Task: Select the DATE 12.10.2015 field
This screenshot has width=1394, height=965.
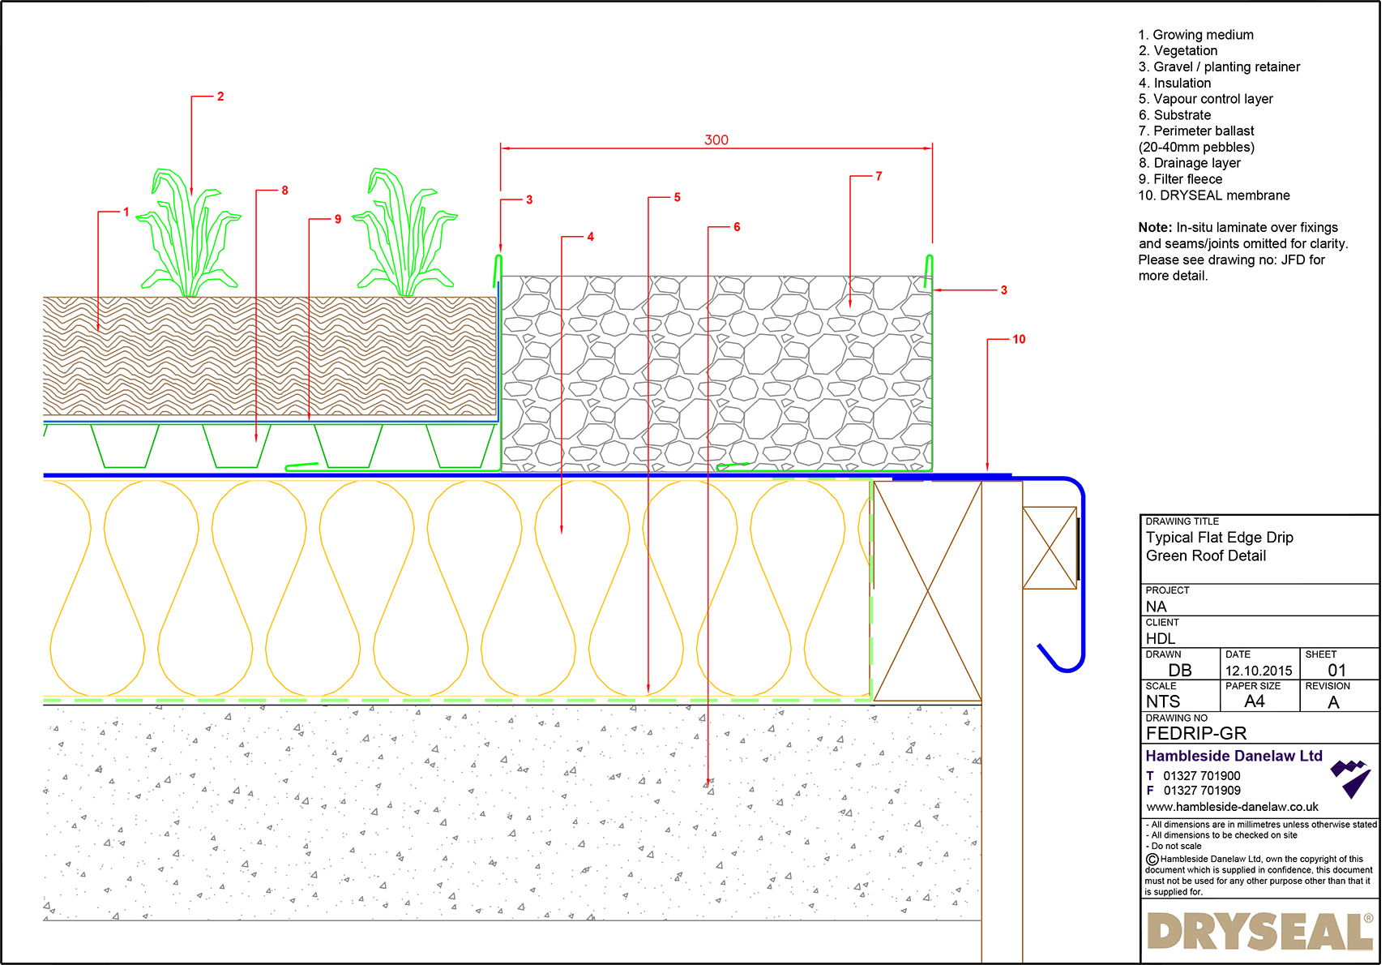Action: 1257,670
